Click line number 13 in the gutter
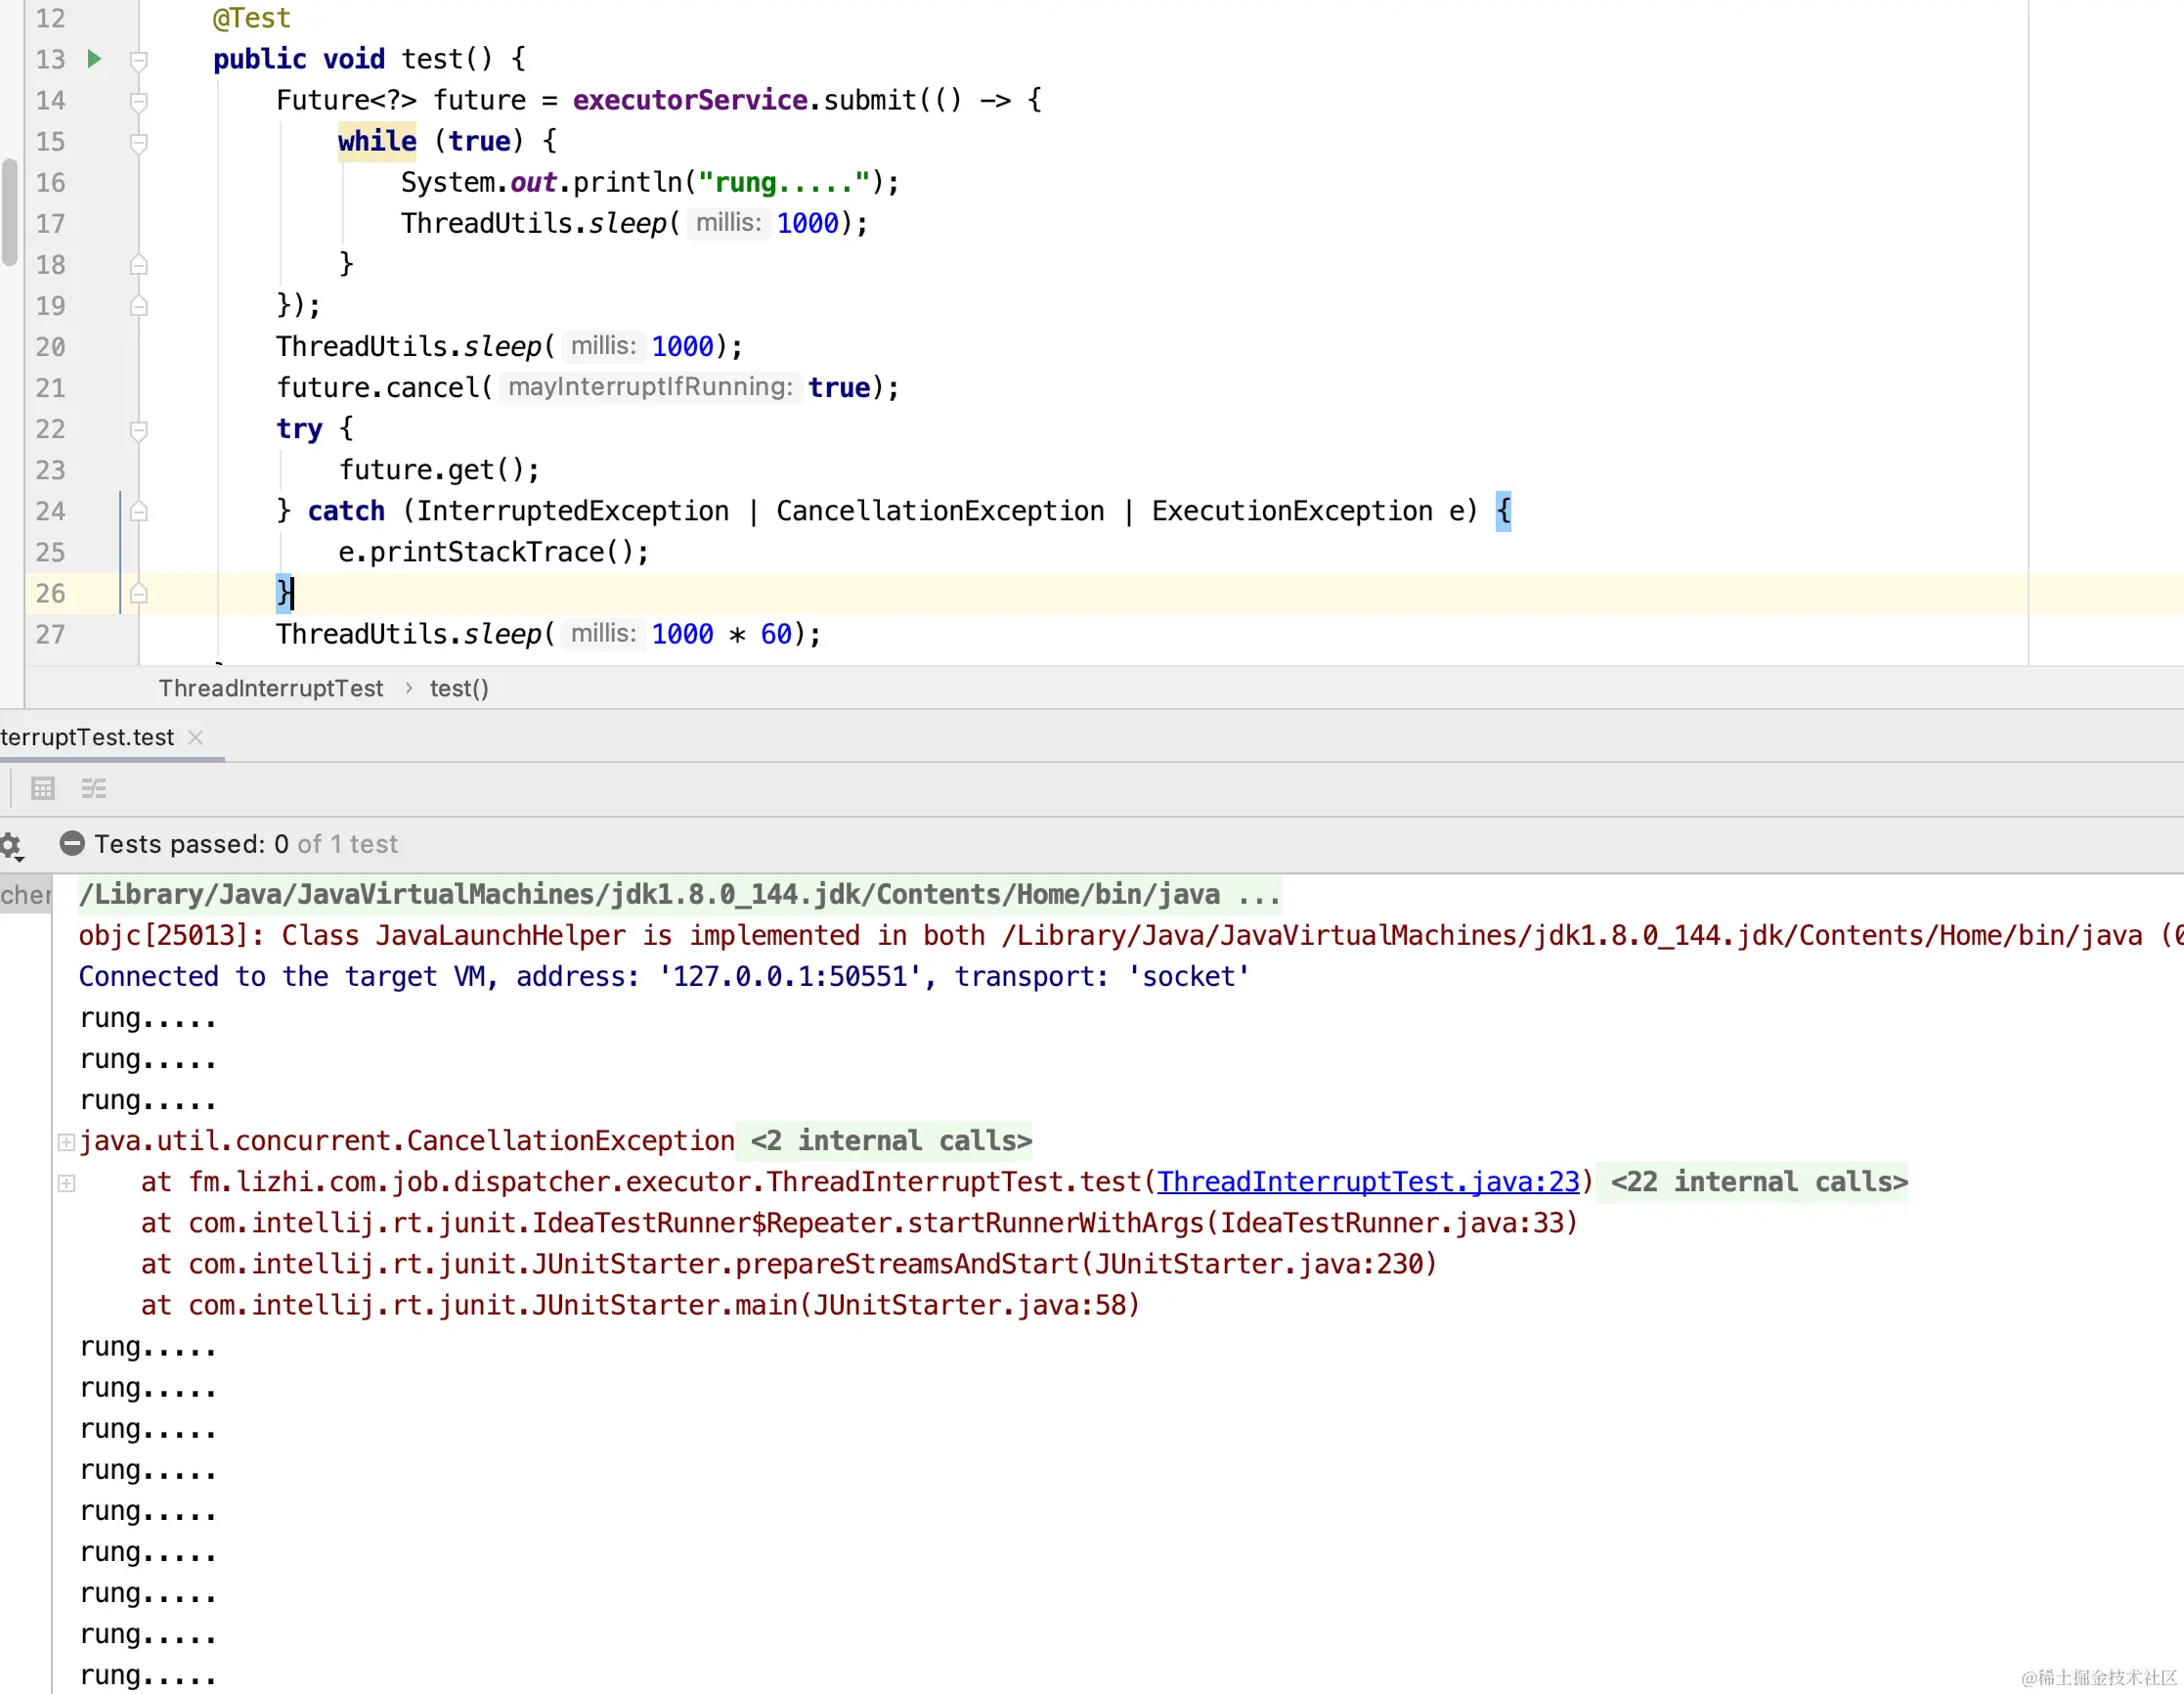The width and height of the screenshot is (2184, 1694). point(50,60)
